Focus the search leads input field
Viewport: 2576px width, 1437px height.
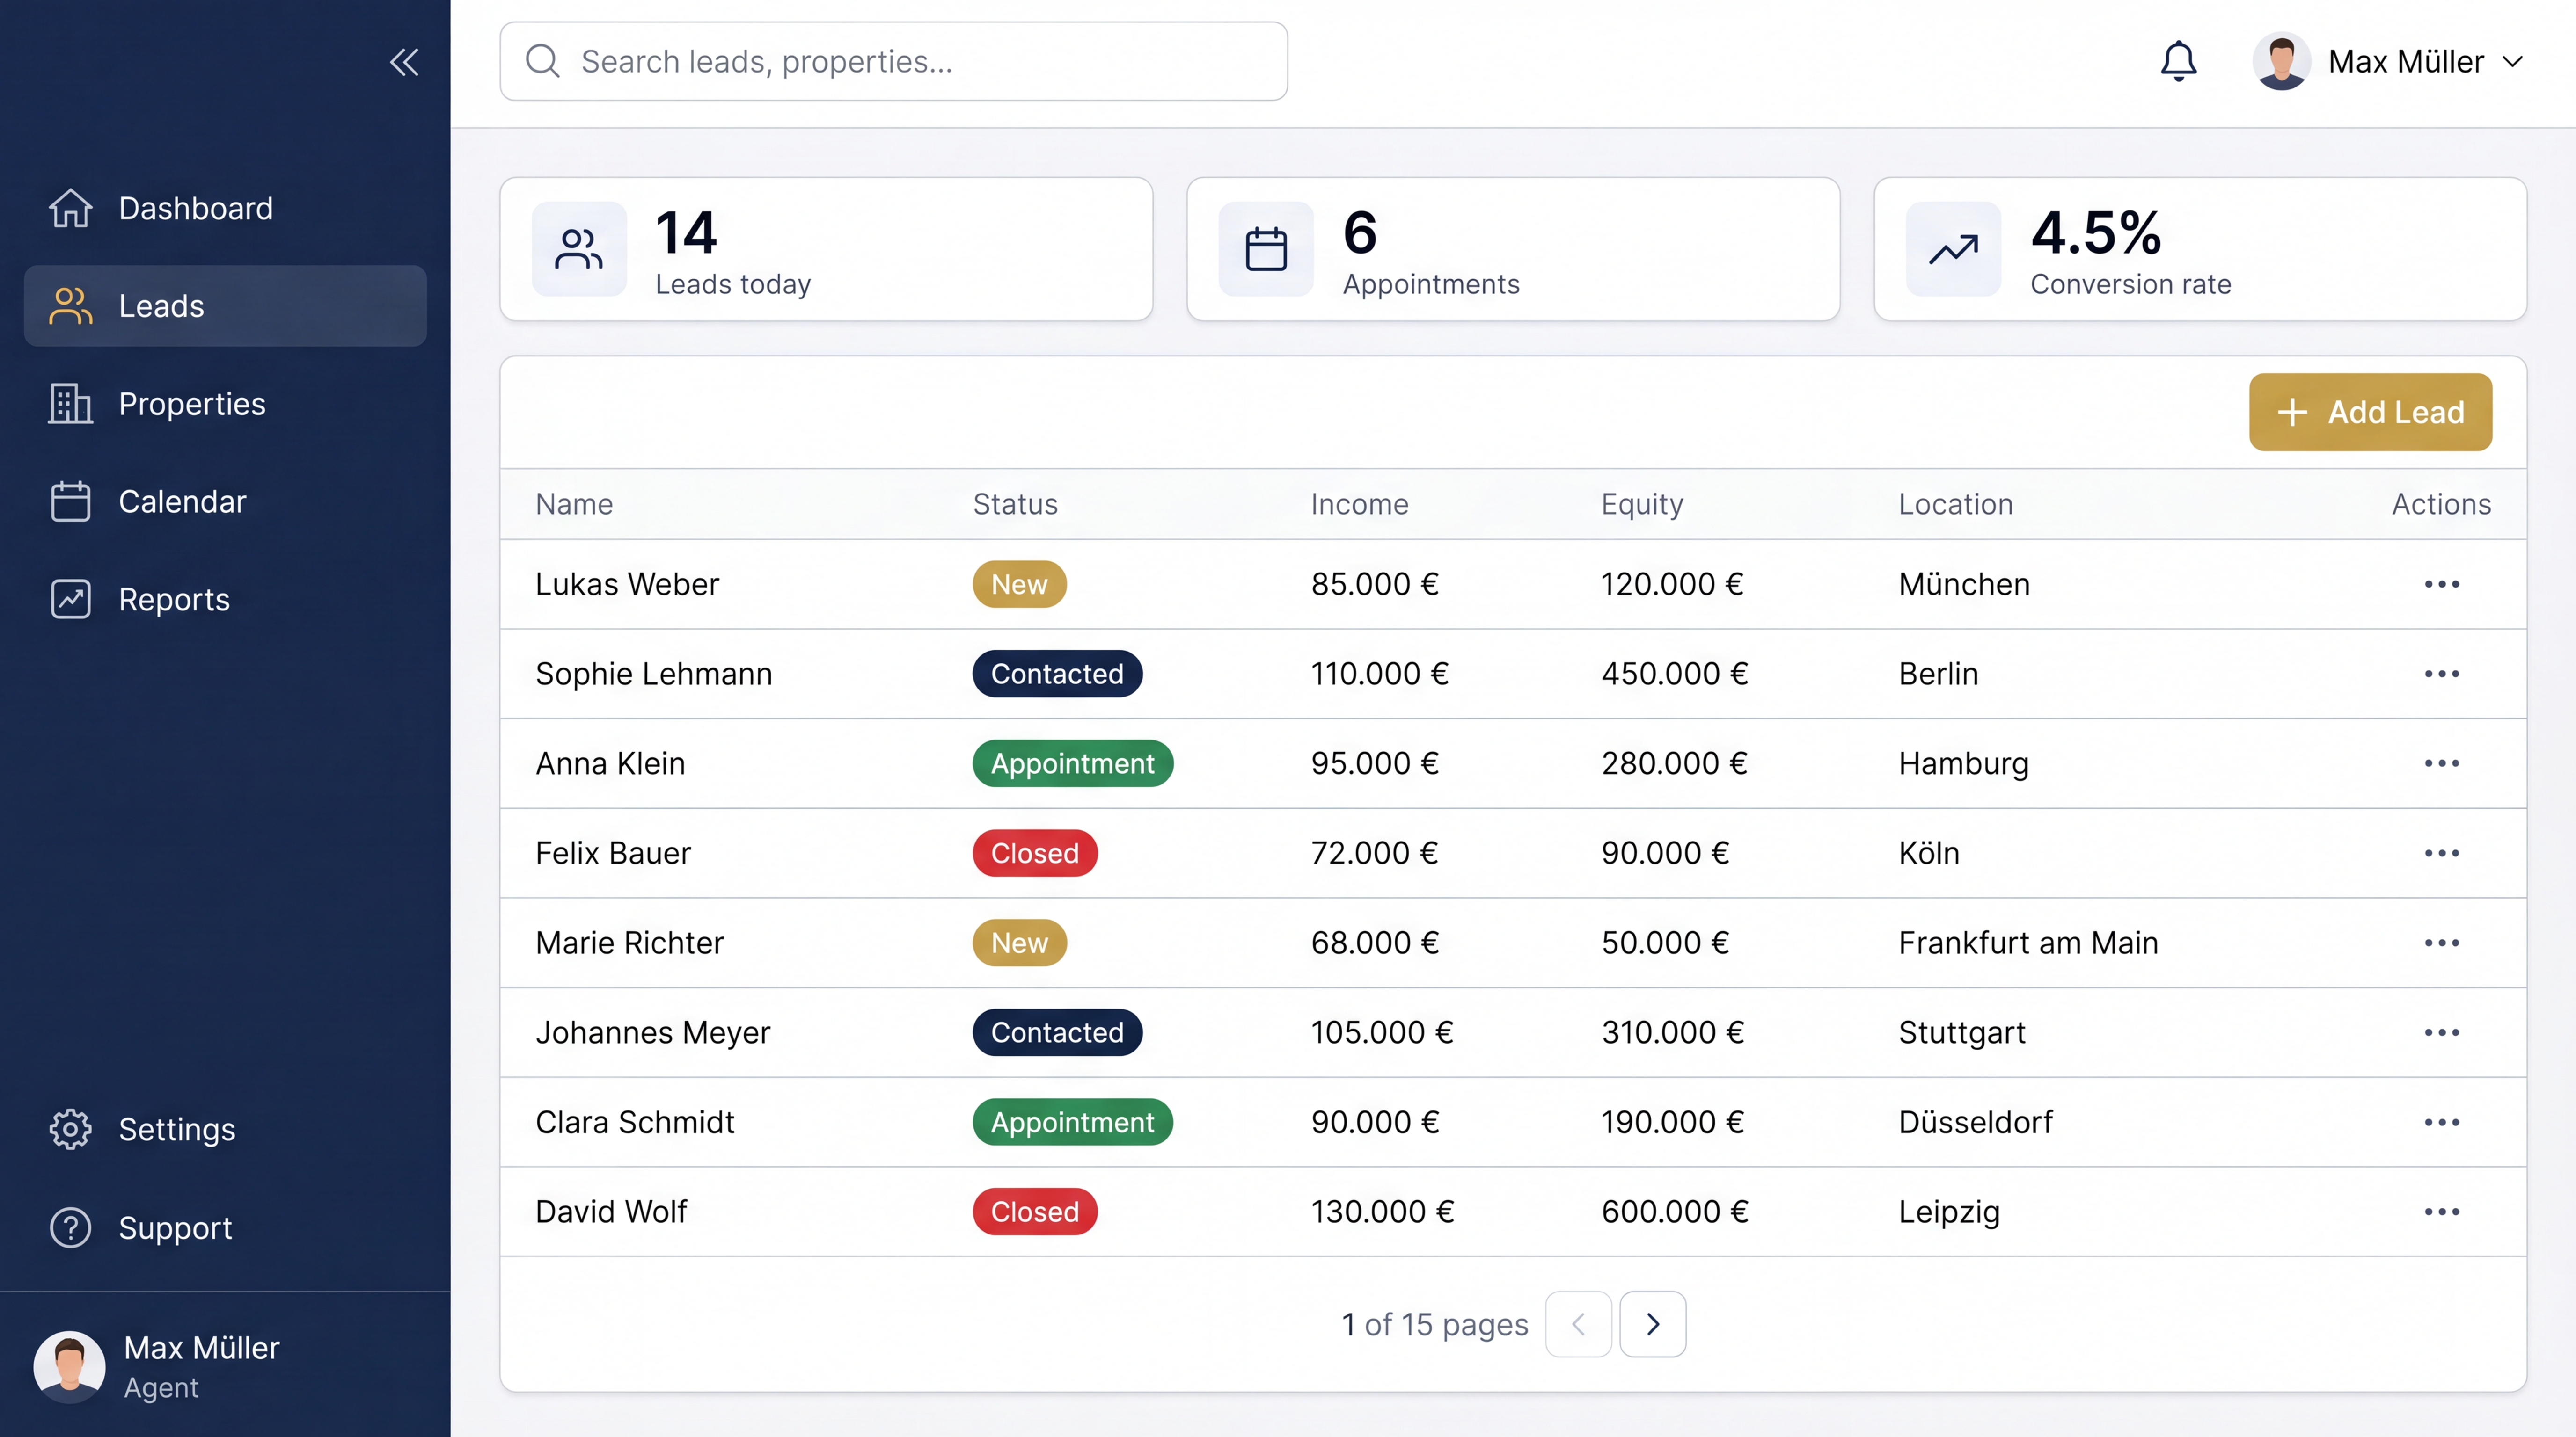[893, 61]
